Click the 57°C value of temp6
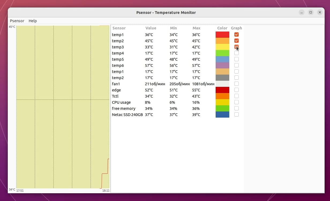The image size is (330, 201). [x=149, y=65]
